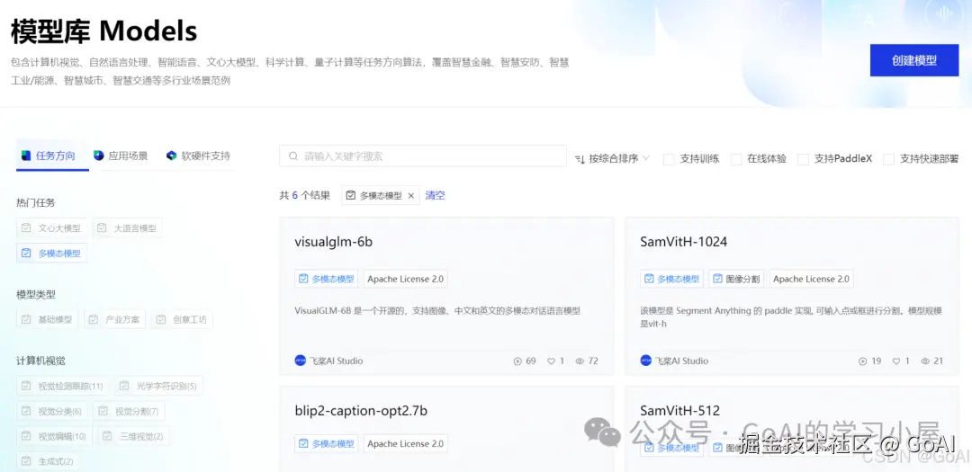The height and width of the screenshot is (472, 972).
Task: Click the 应用场景 tab icon
Action: (99, 156)
